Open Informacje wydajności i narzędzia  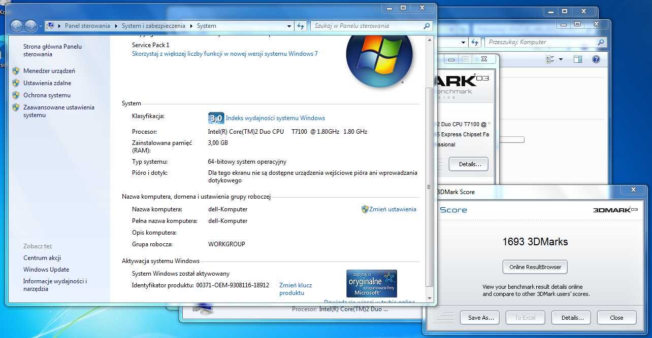pos(55,285)
